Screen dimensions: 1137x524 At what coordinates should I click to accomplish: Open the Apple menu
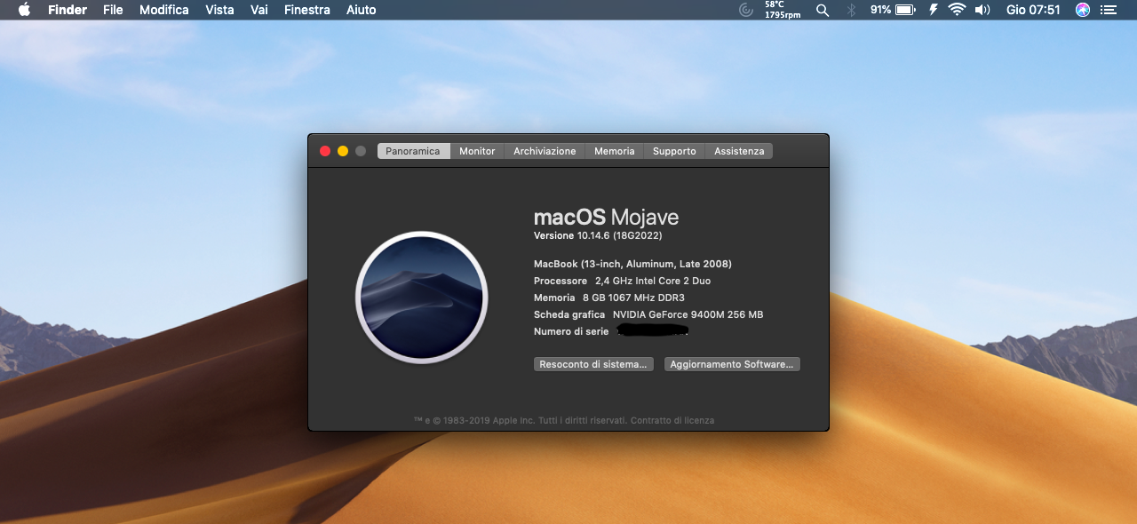point(24,10)
